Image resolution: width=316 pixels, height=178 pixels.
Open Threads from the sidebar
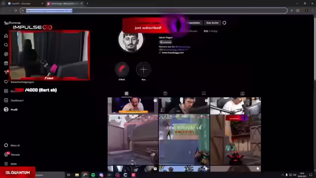(x=12, y=155)
